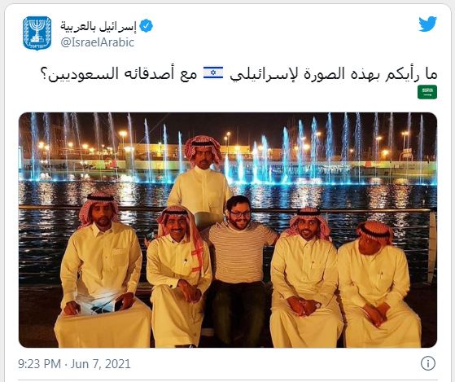The width and height of the screenshot is (455, 382).
Task: Open the 9:23 PM Jun 7, 2021 timestamp
Action: pyautogui.click(x=74, y=364)
